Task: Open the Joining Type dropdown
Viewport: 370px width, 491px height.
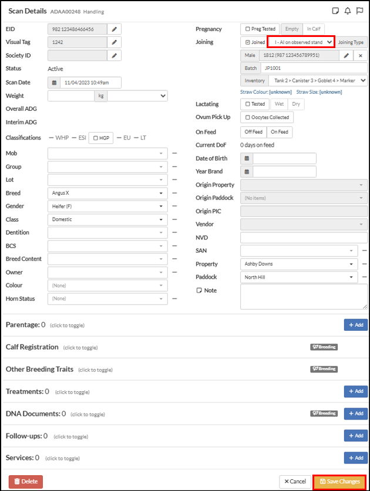Action: coord(300,42)
